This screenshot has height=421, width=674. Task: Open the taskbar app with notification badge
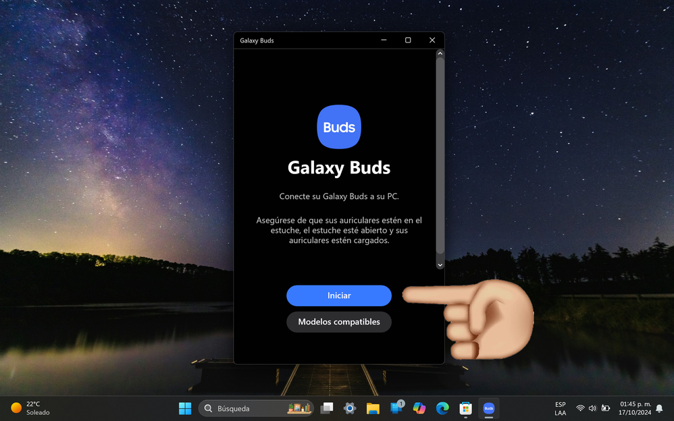tap(396, 408)
